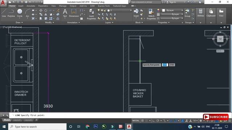Select the Circle tool
The height and width of the screenshot is (130, 232).
[20, 13]
